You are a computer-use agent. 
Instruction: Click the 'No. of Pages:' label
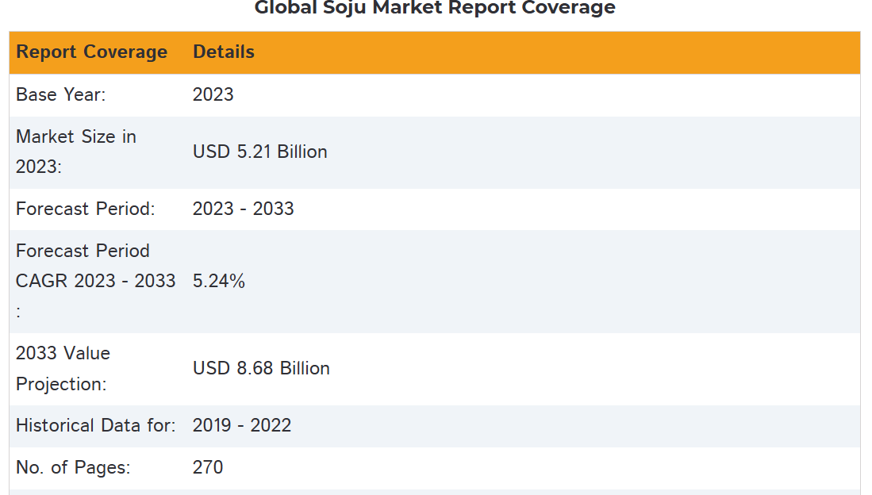[x=73, y=467]
